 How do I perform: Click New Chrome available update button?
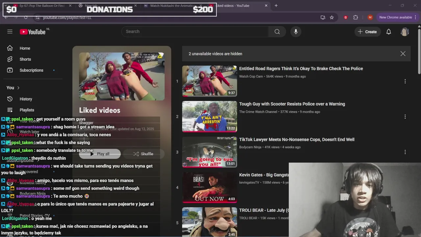pos(395,17)
